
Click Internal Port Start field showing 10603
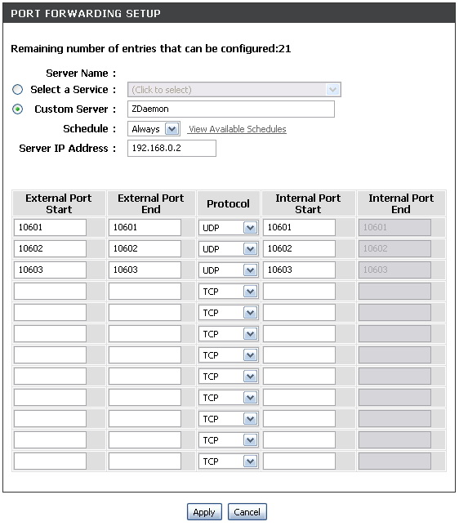pos(299,270)
